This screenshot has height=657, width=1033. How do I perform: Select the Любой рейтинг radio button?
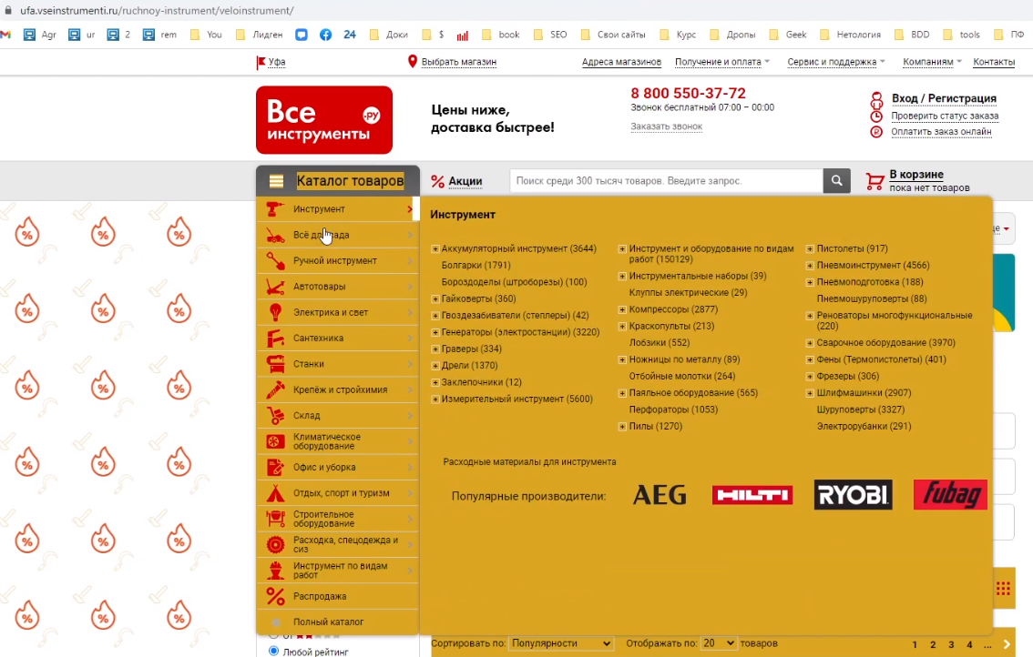[x=273, y=651]
